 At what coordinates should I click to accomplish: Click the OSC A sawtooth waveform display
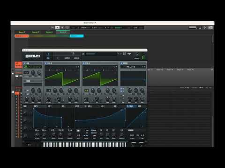(62, 78)
